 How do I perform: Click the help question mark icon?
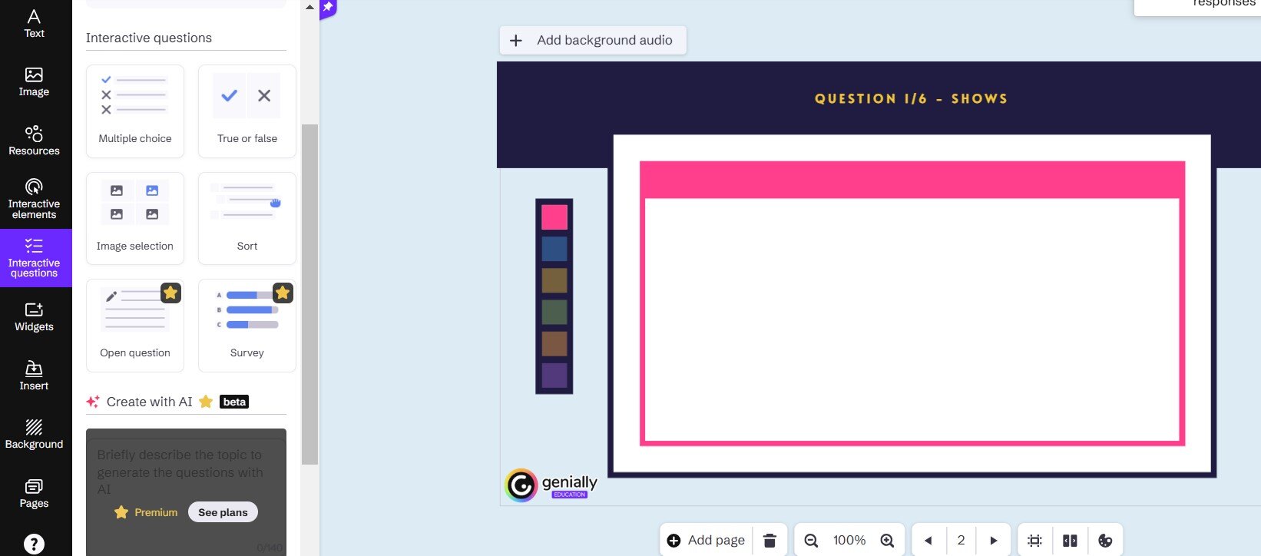point(34,544)
